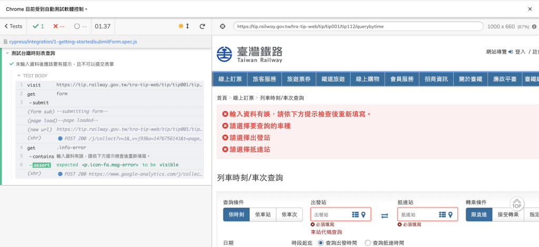
Task: Open the 線上訂票 menu
Action: click(230, 79)
